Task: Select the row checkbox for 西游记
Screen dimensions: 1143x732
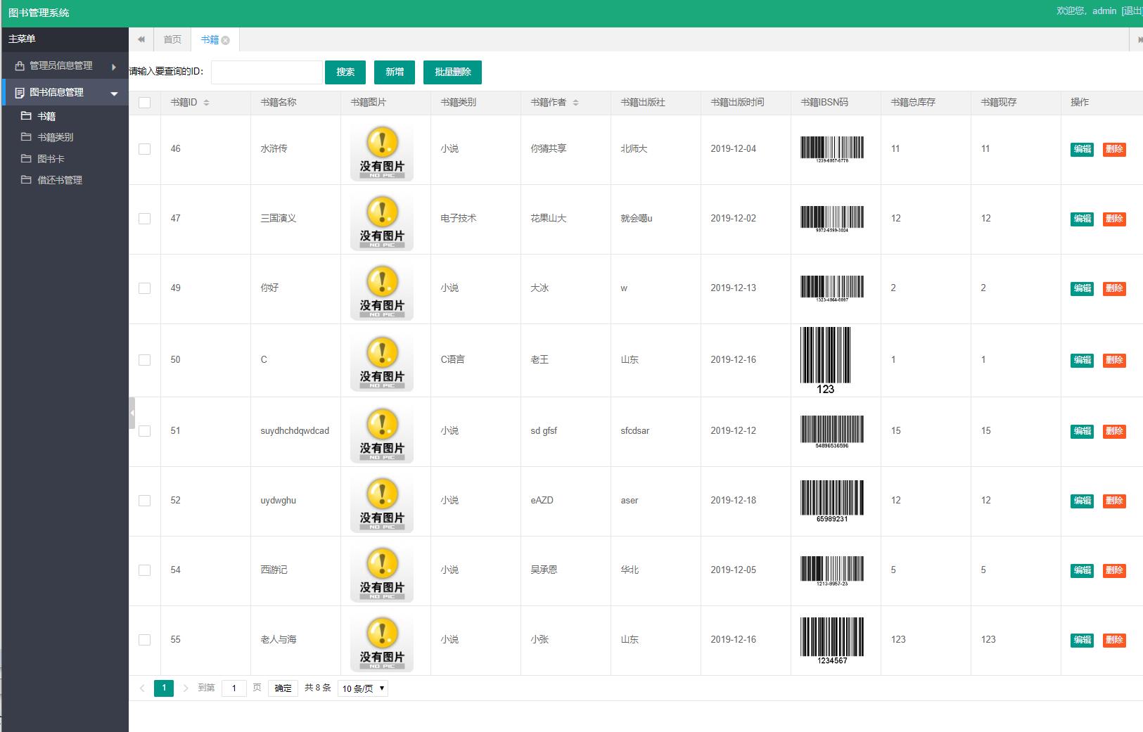Action: coord(145,570)
